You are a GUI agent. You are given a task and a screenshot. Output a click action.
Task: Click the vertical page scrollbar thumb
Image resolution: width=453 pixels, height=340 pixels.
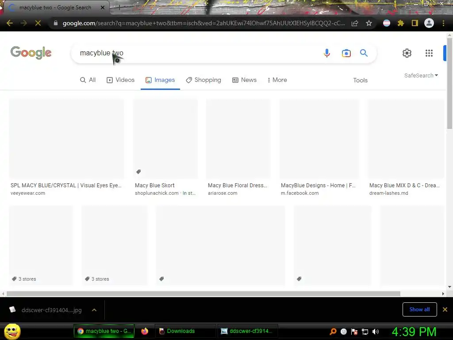pyautogui.click(x=449, y=83)
